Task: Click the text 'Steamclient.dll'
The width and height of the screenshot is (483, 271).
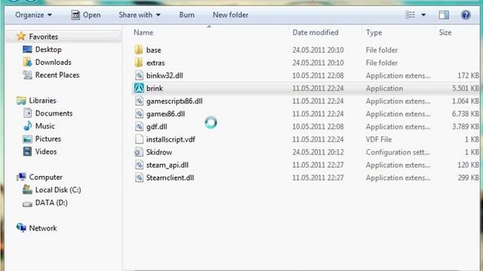Action: click(170, 178)
